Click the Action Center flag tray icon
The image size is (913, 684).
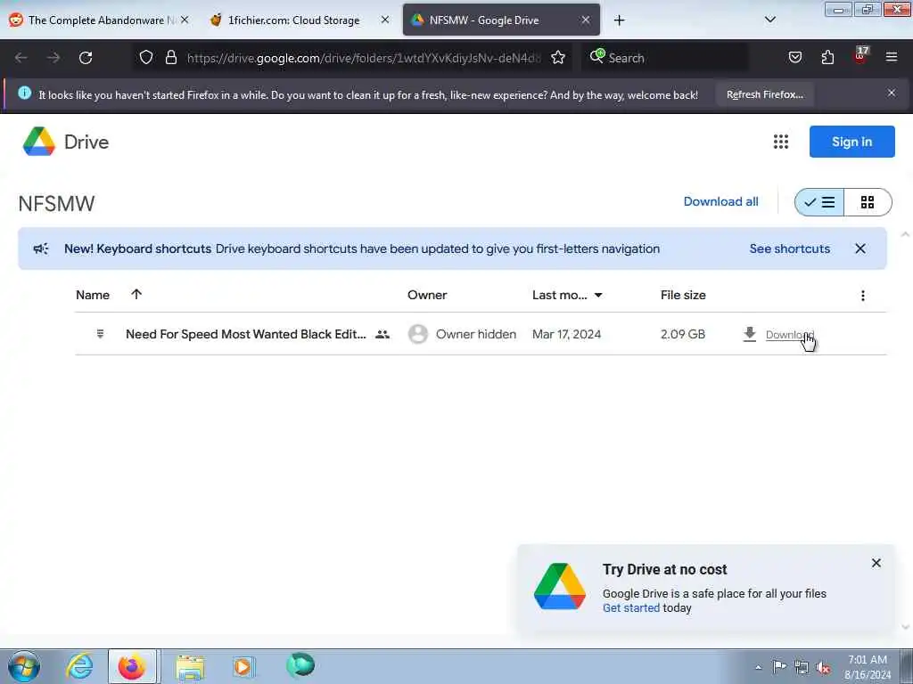pos(779,667)
